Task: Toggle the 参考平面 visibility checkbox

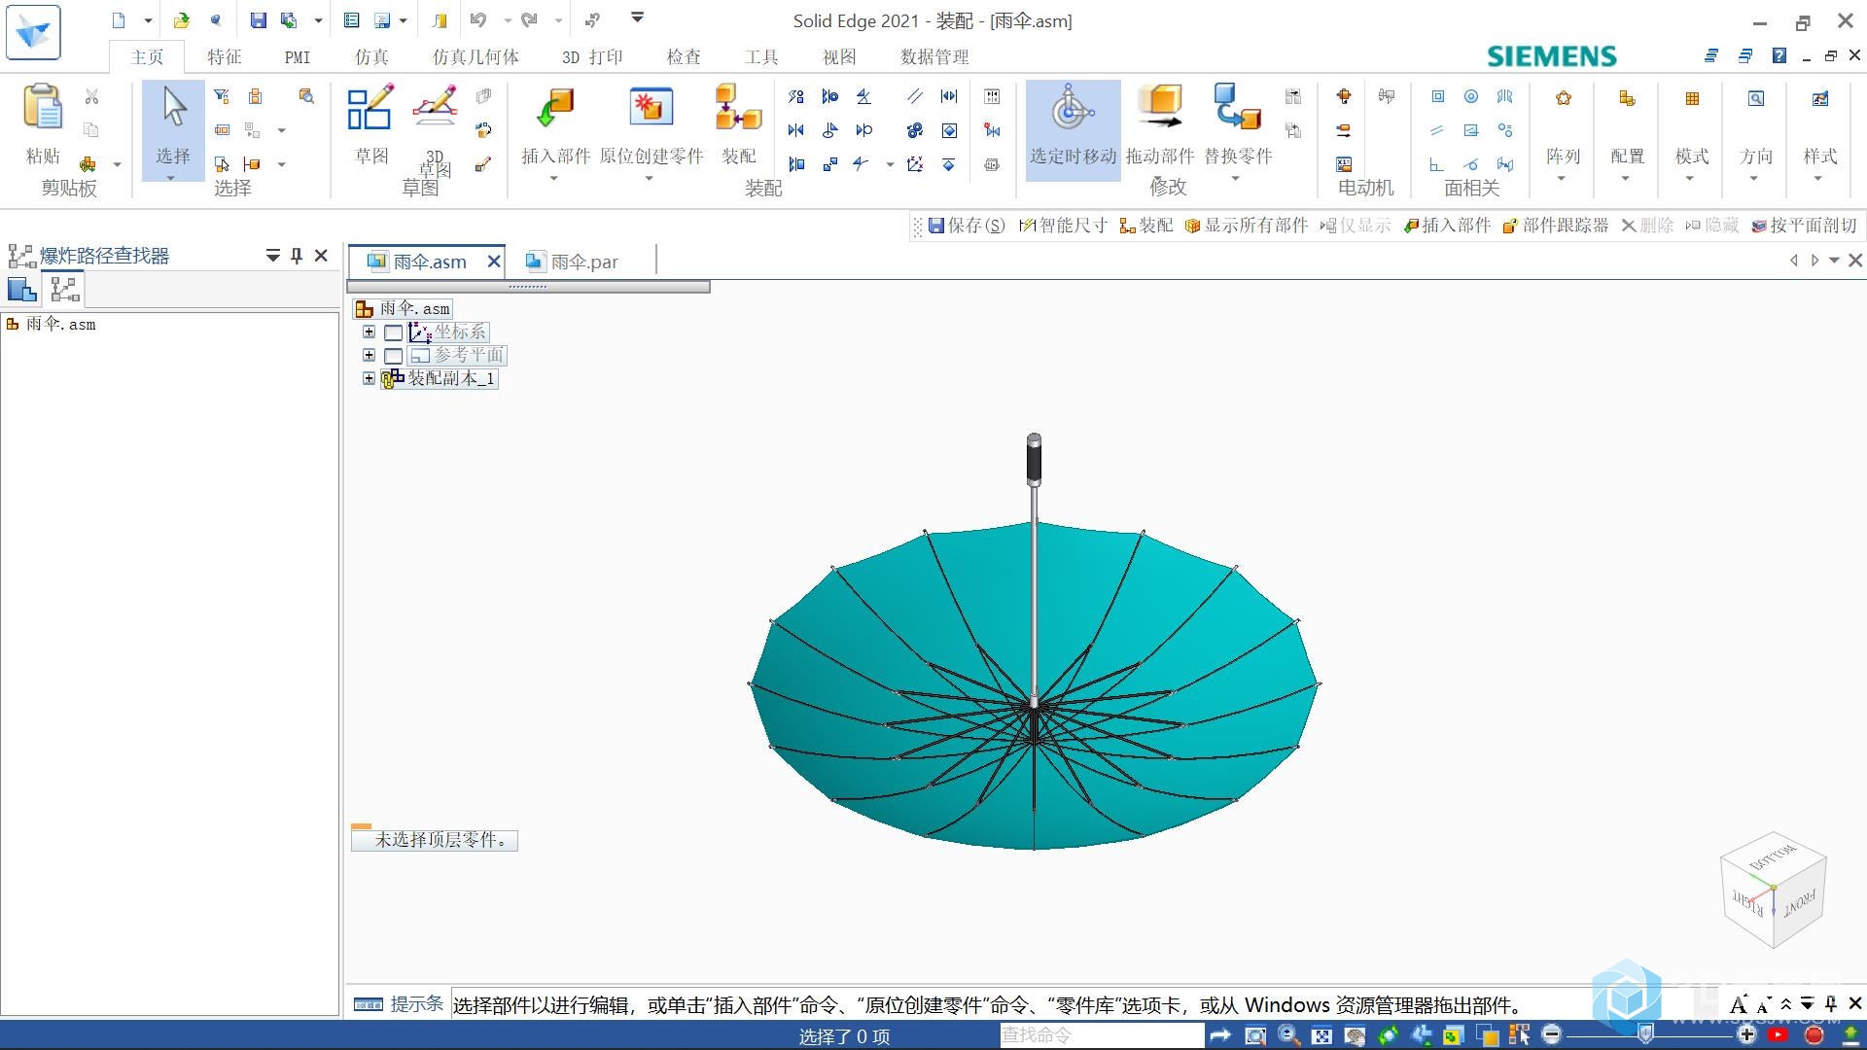Action: tap(393, 356)
